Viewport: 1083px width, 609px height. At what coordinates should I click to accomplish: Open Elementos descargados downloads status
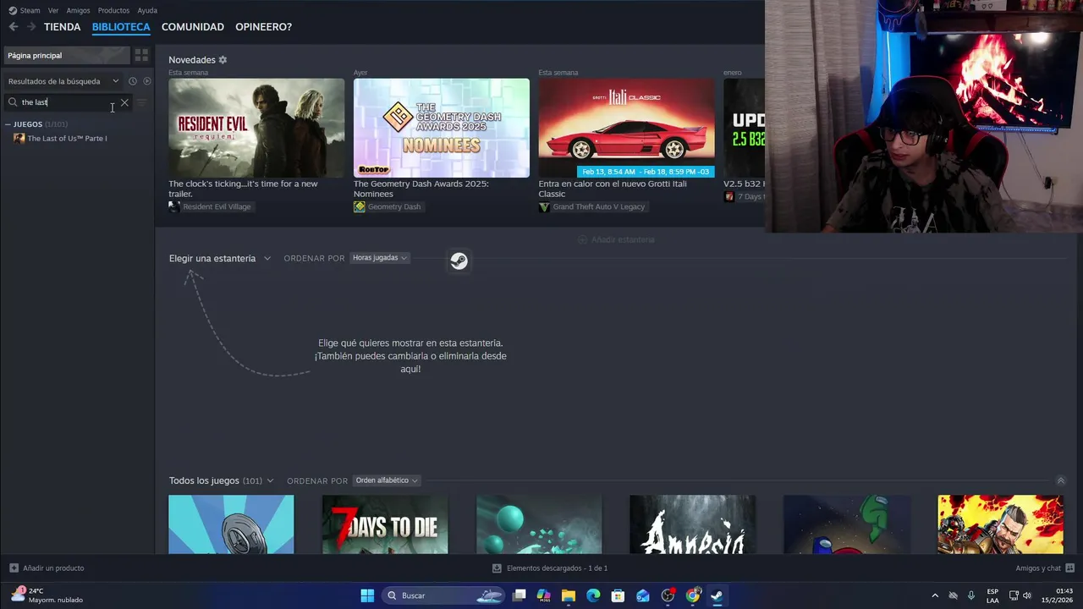pyautogui.click(x=550, y=568)
